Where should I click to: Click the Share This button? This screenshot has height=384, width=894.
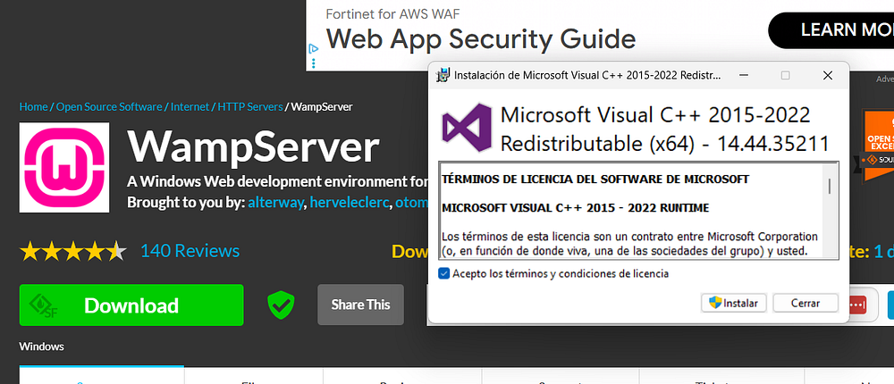(x=361, y=305)
